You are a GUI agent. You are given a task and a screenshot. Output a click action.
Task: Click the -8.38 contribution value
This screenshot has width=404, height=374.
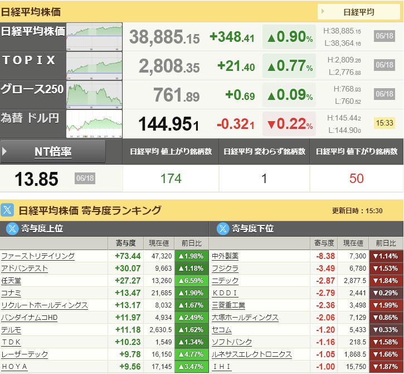(x=325, y=256)
